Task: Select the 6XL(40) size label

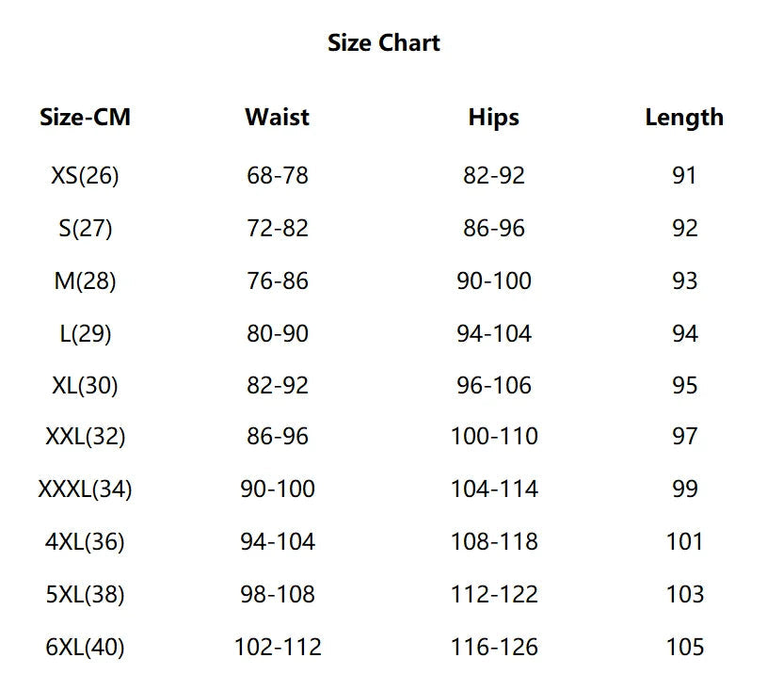Action: [x=85, y=648]
